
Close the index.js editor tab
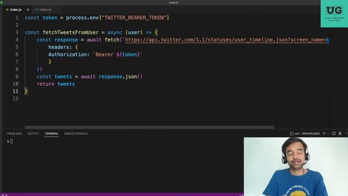tap(28, 10)
